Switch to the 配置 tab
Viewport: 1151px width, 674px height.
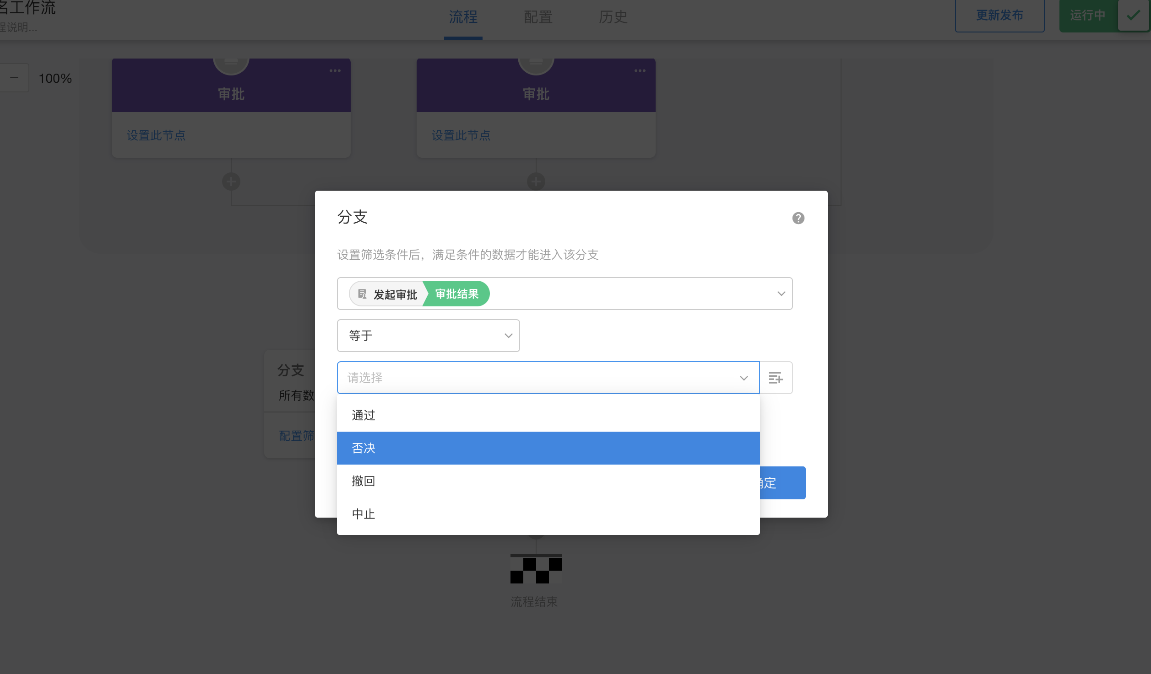(538, 17)
